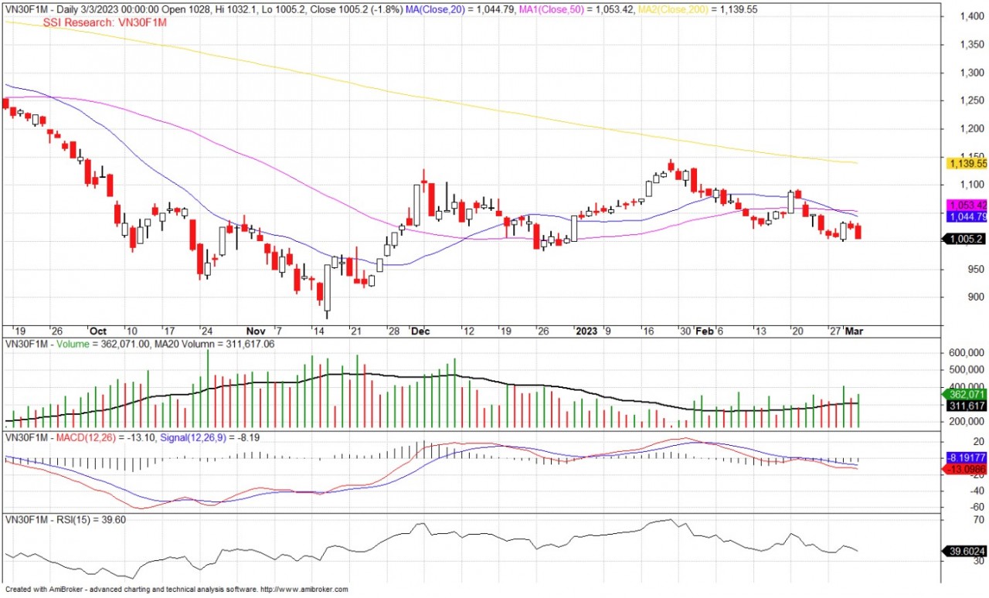Screen dimensions: 989x598
Task: Click the 1,150 price axis label
Action: coord(970,157)
